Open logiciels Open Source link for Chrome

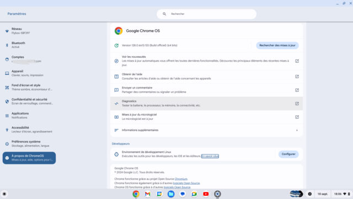pyautogui.click(x=186, y=183)
